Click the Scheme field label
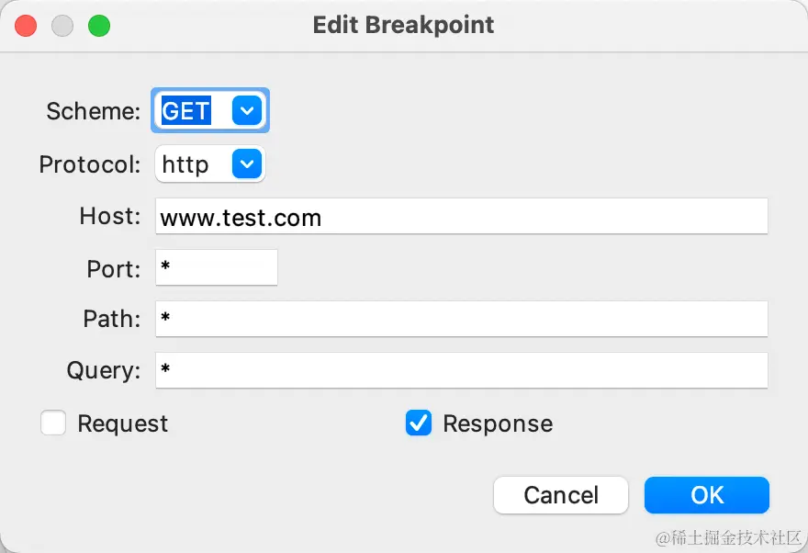This screenshot has width=808, height=553. 93,112
